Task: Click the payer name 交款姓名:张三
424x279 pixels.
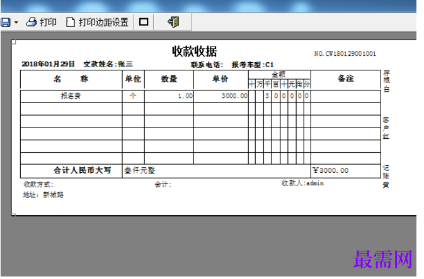Action: tap(108, 64)
